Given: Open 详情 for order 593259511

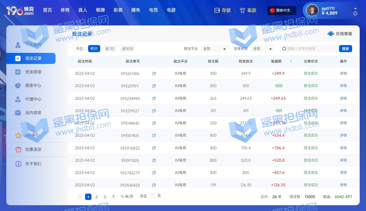Looking at the screenshot, I should tap(343, 86).
